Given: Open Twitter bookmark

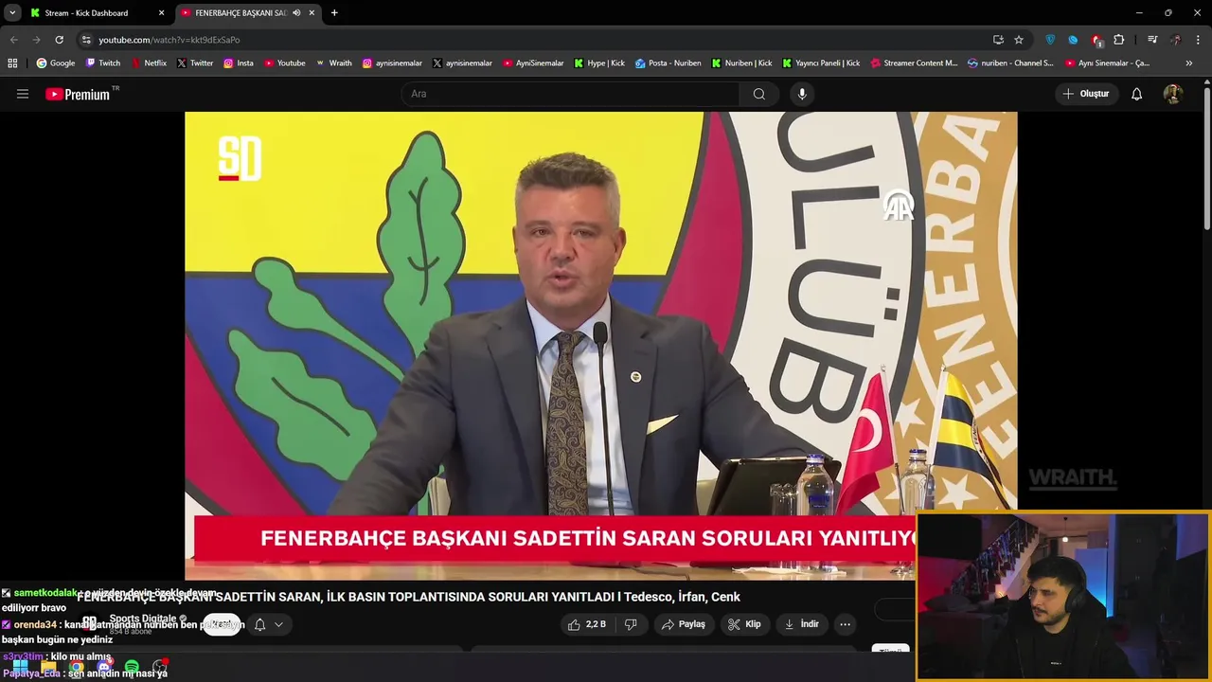Looking at the screenshot, I should click(x=194, y=63).
